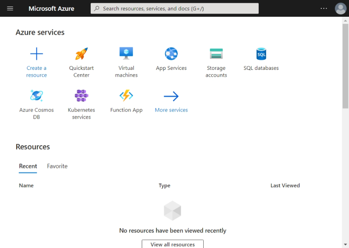This screenshot has height=248, width=349.
Task: Focus the Search resources, services, and docs field
Action: (174, 8)
